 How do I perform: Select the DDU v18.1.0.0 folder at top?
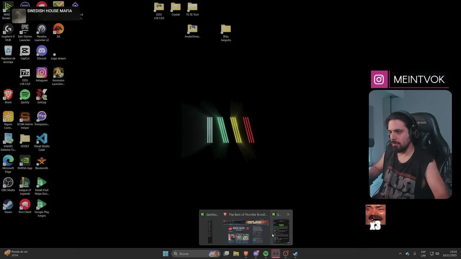pos(159,11)
